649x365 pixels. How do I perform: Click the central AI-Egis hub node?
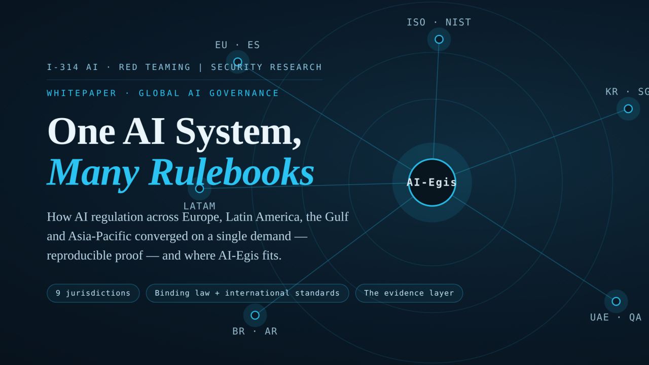[432, 182]
